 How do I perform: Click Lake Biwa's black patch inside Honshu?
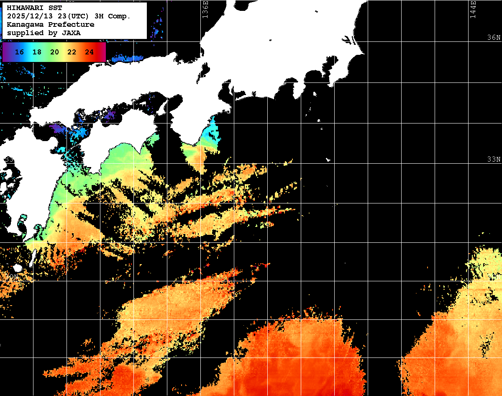tap(205, 69)
